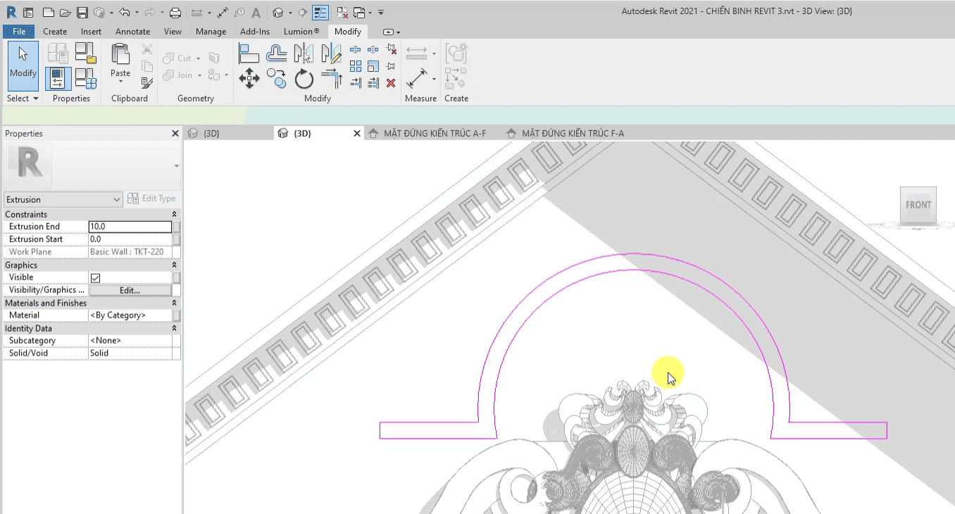The image size is (955, 514).
Task: Open the File menu
Action: (19, 32)
